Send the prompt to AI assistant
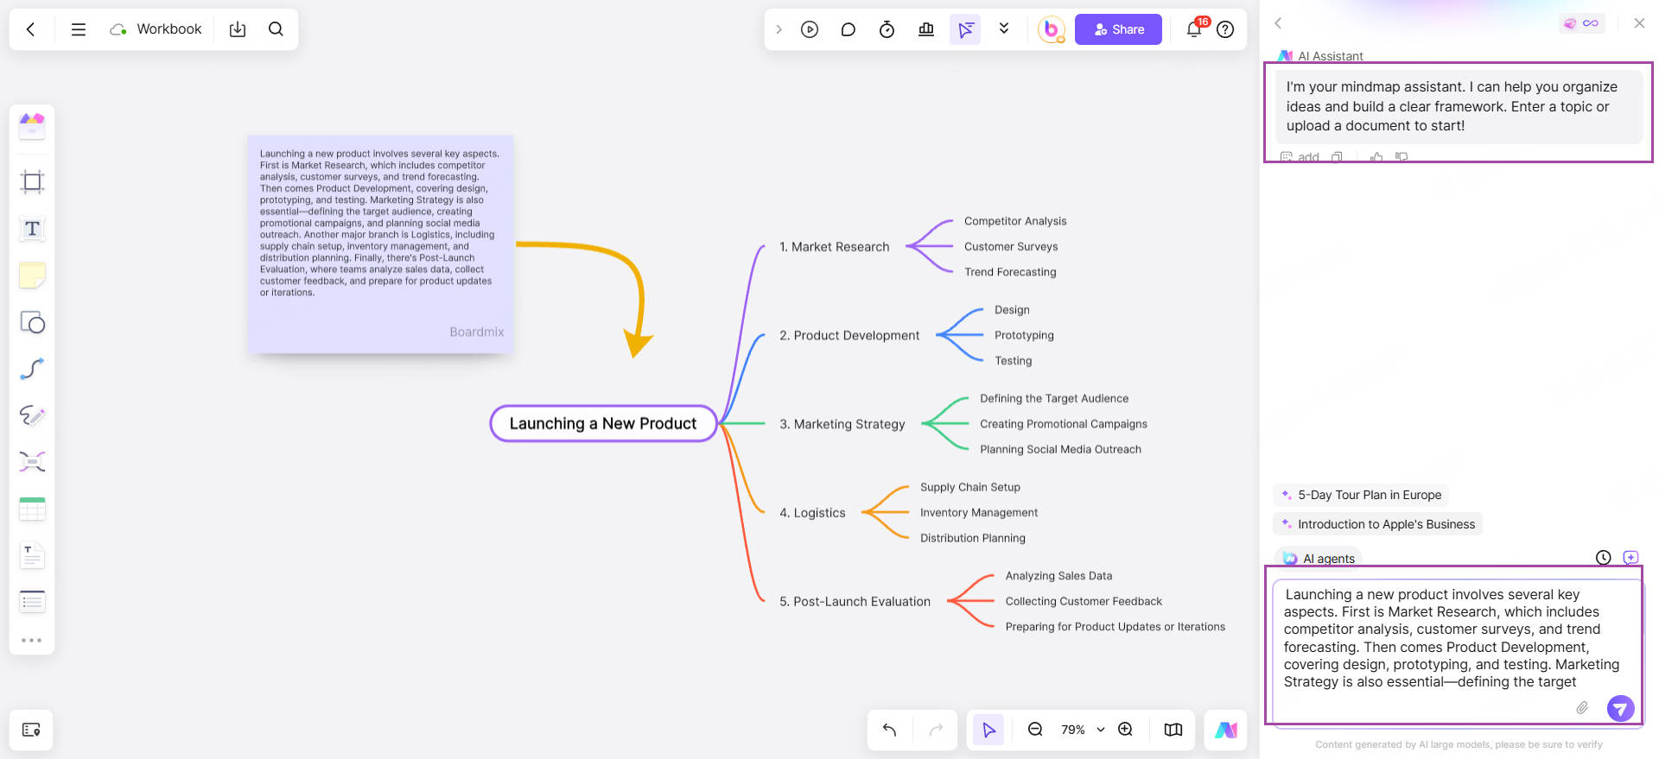 point(1620,708)
